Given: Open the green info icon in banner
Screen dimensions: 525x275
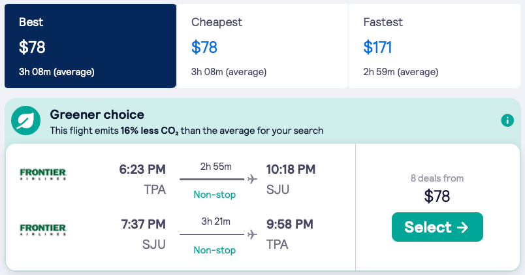Looking at the screenshot, I should pos(507,120).
